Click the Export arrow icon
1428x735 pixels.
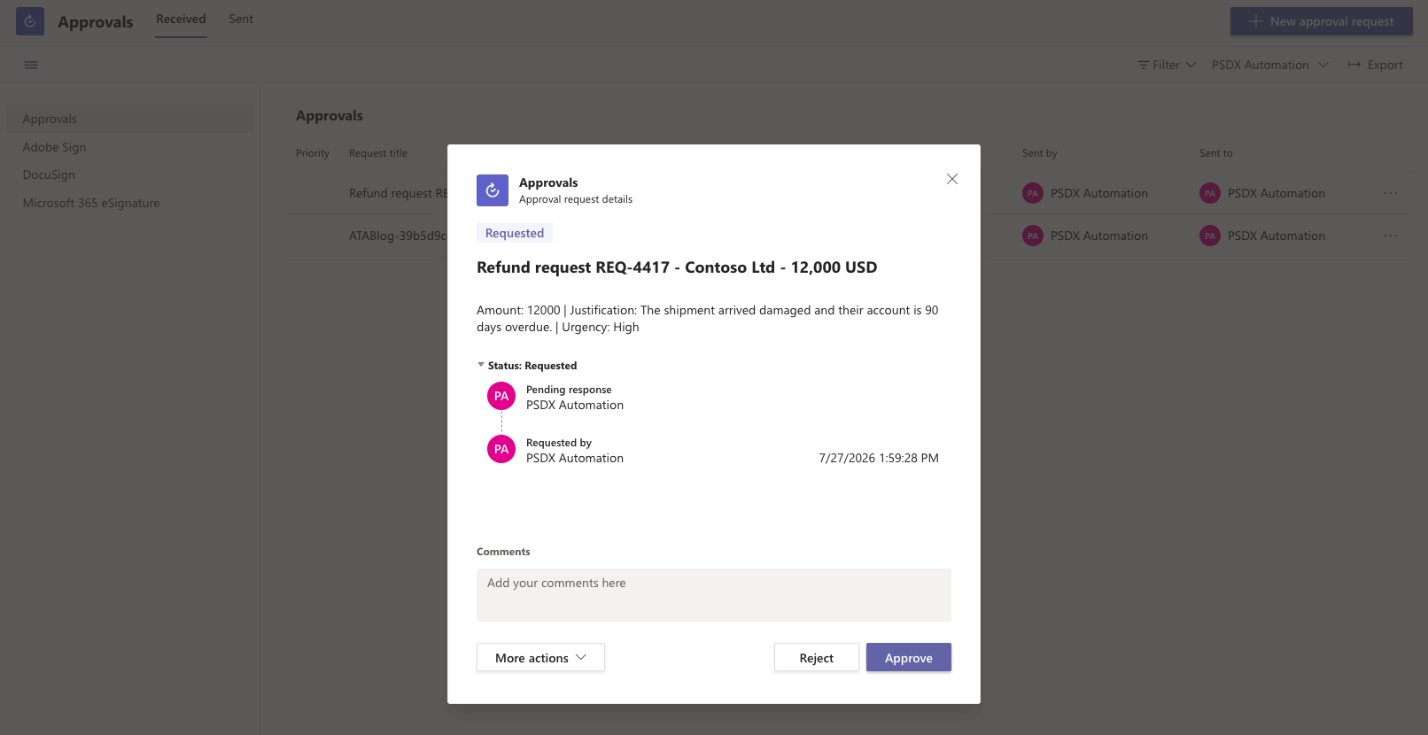coord(1354,65)
